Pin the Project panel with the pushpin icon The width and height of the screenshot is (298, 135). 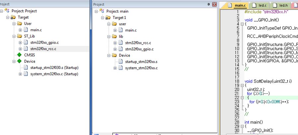tap(208, 4)
